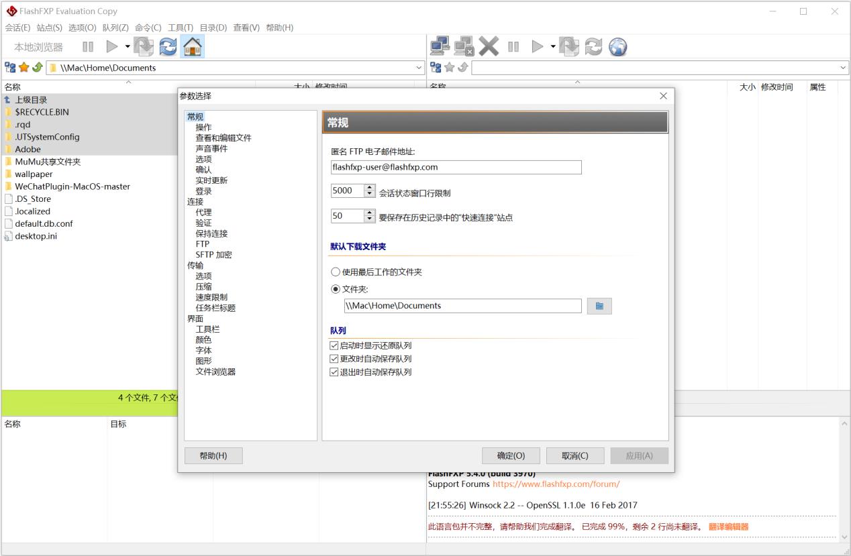Click the green up-folder arrow icon
Screen dimensions: 851x556
click(x=36, y=68)
